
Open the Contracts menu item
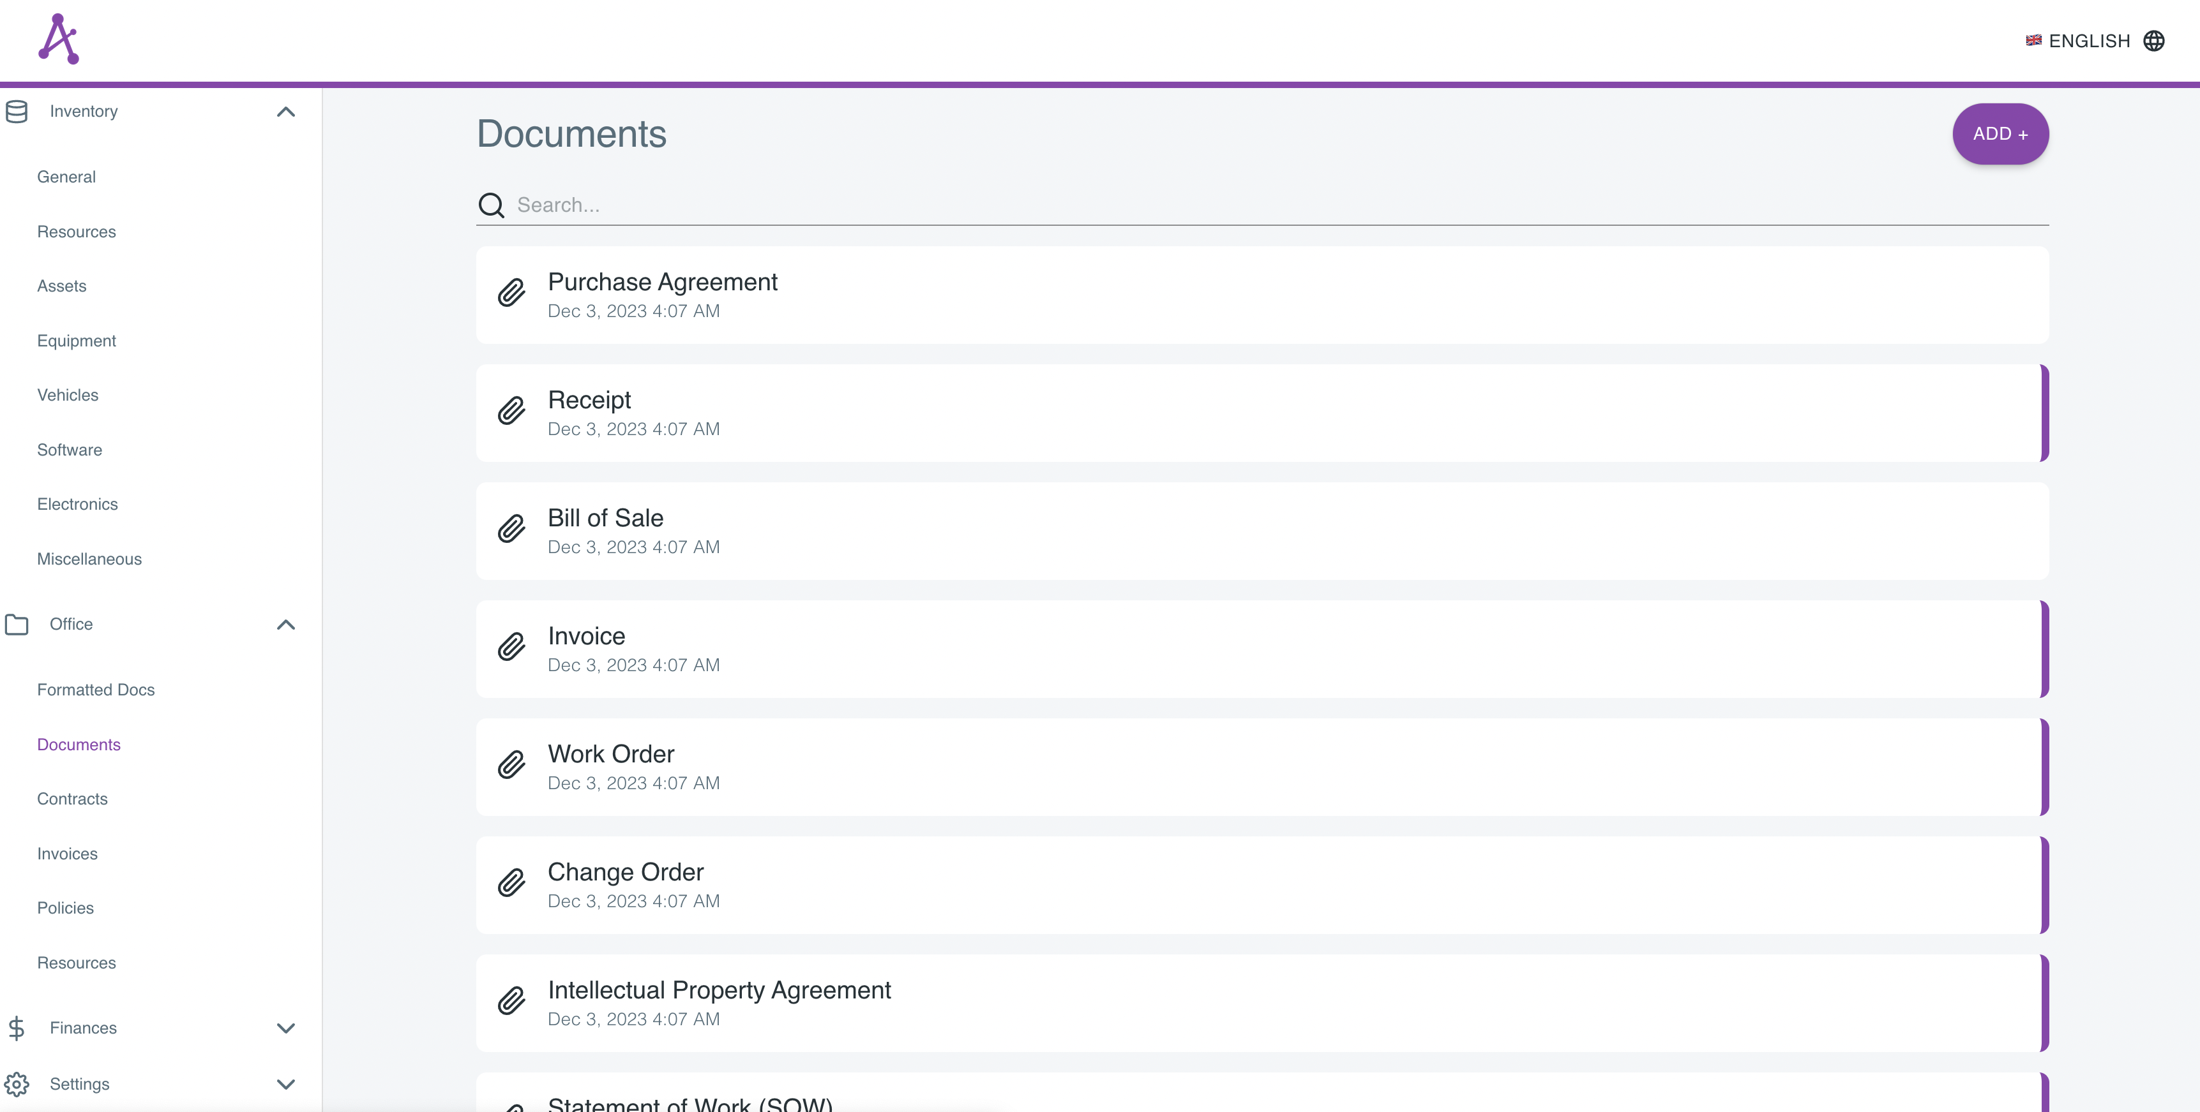73,799
